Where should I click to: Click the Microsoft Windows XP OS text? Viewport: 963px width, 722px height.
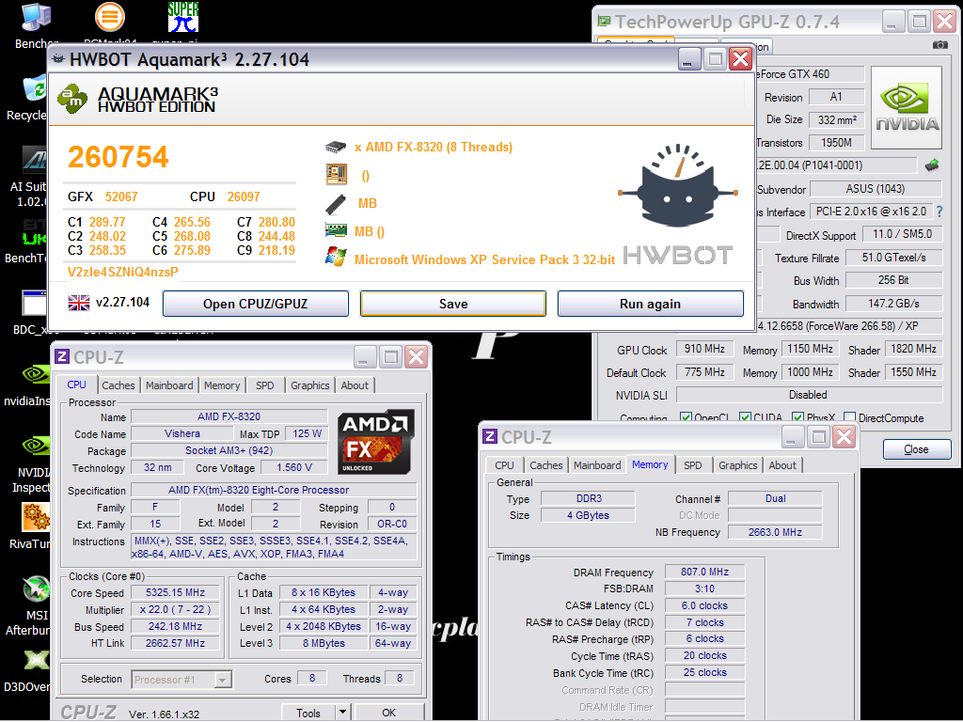484,259
